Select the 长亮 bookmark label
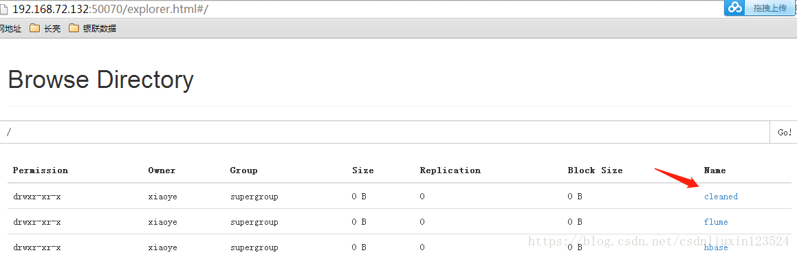 [52, 29]
